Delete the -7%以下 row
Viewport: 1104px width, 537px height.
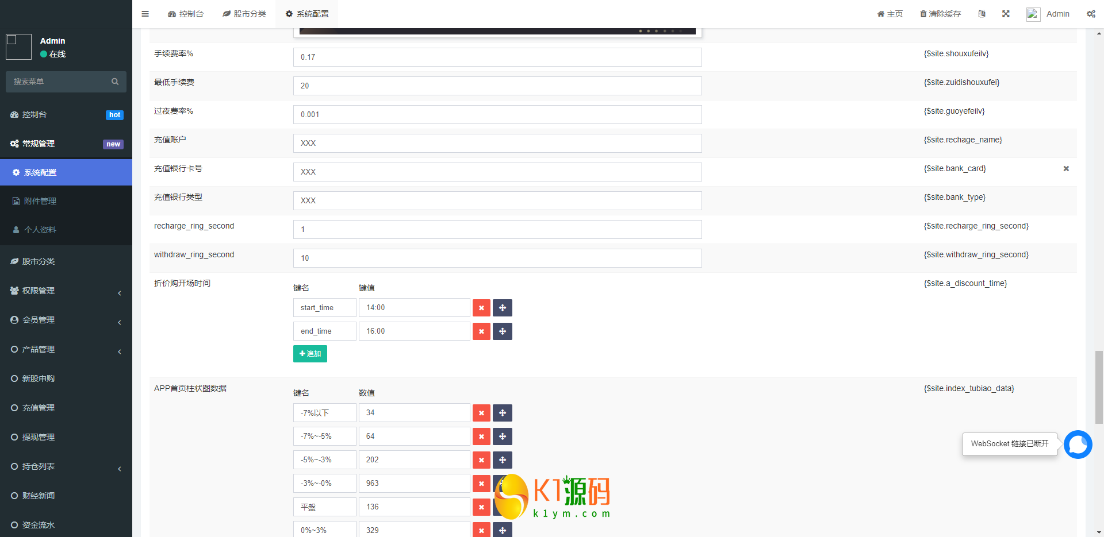(481, 413)
